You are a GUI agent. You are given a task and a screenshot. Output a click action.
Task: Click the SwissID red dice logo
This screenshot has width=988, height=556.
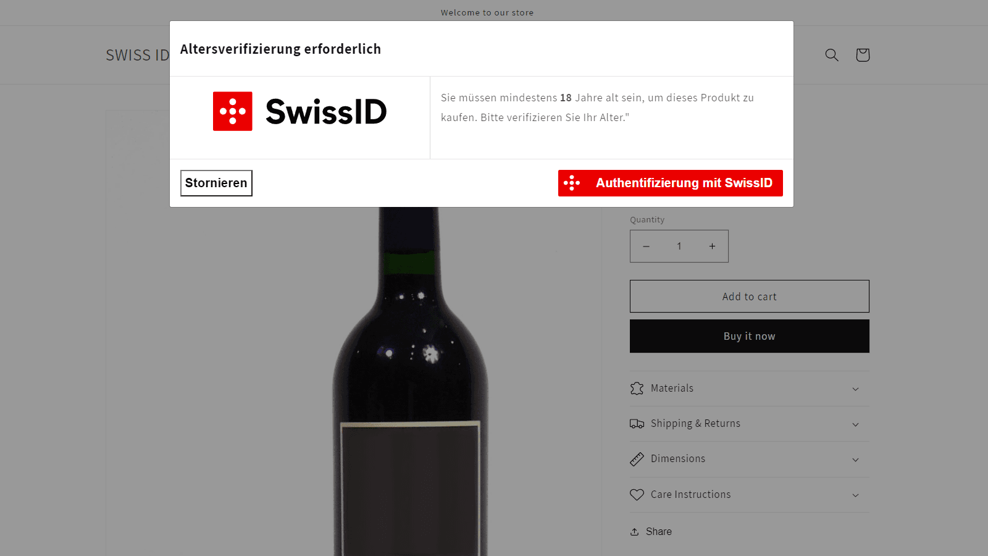232,111
